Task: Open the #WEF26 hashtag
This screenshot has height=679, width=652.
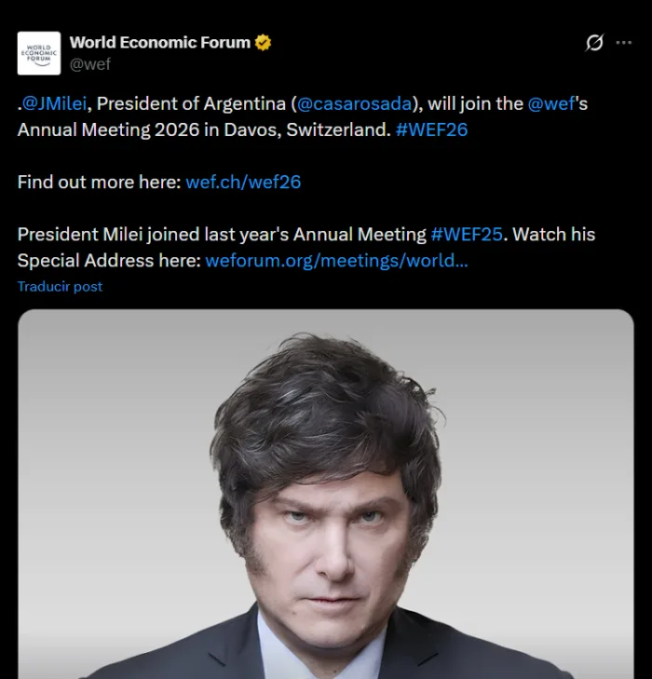Action: (431, 130)
